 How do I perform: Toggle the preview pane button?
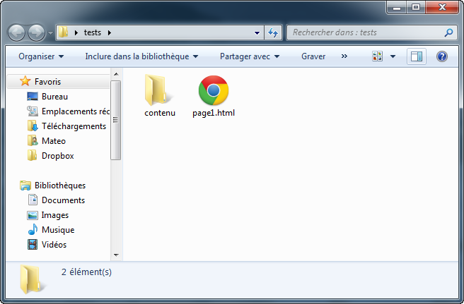416,56
